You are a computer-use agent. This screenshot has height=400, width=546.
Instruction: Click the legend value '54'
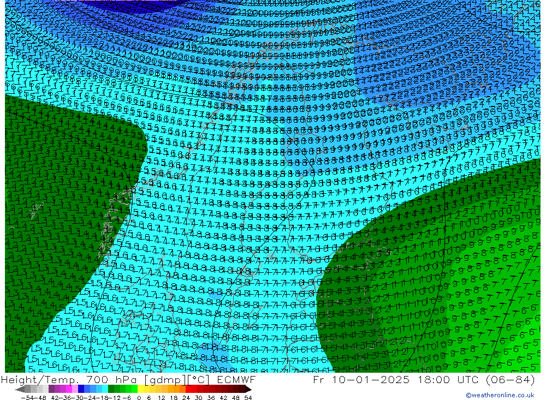(248, 398)
